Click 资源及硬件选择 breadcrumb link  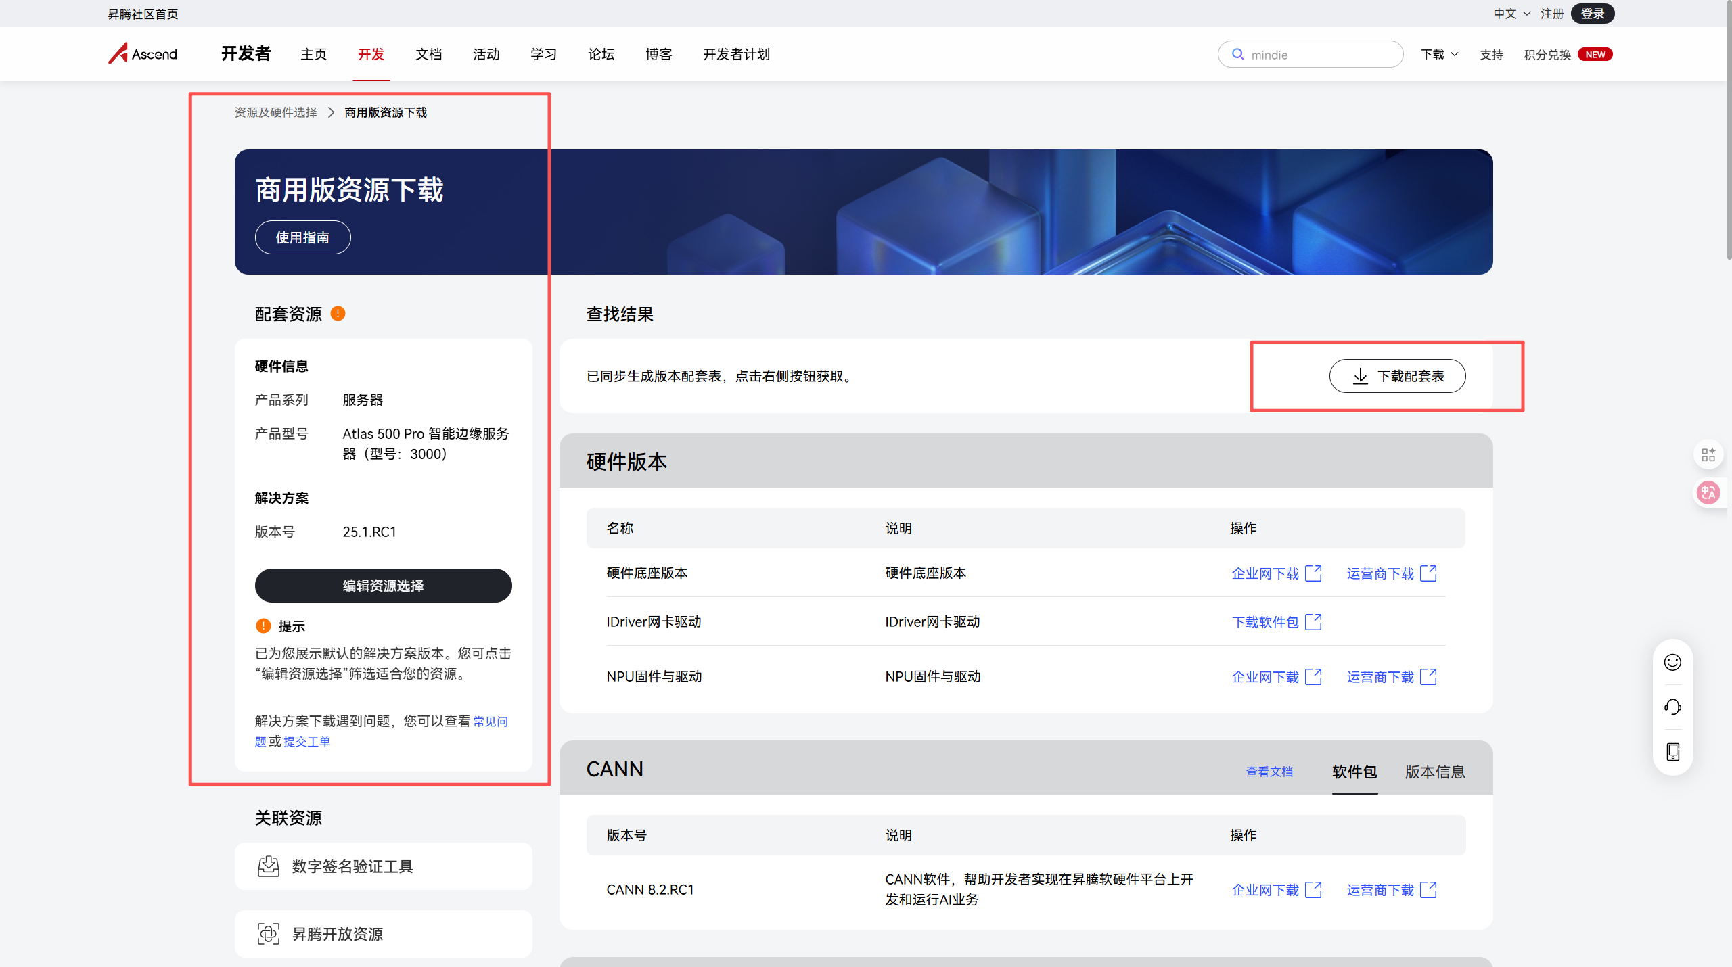click(275, 112)
